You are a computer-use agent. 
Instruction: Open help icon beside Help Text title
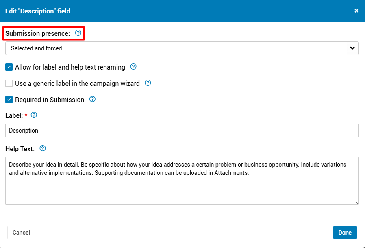tap(43, 148)
